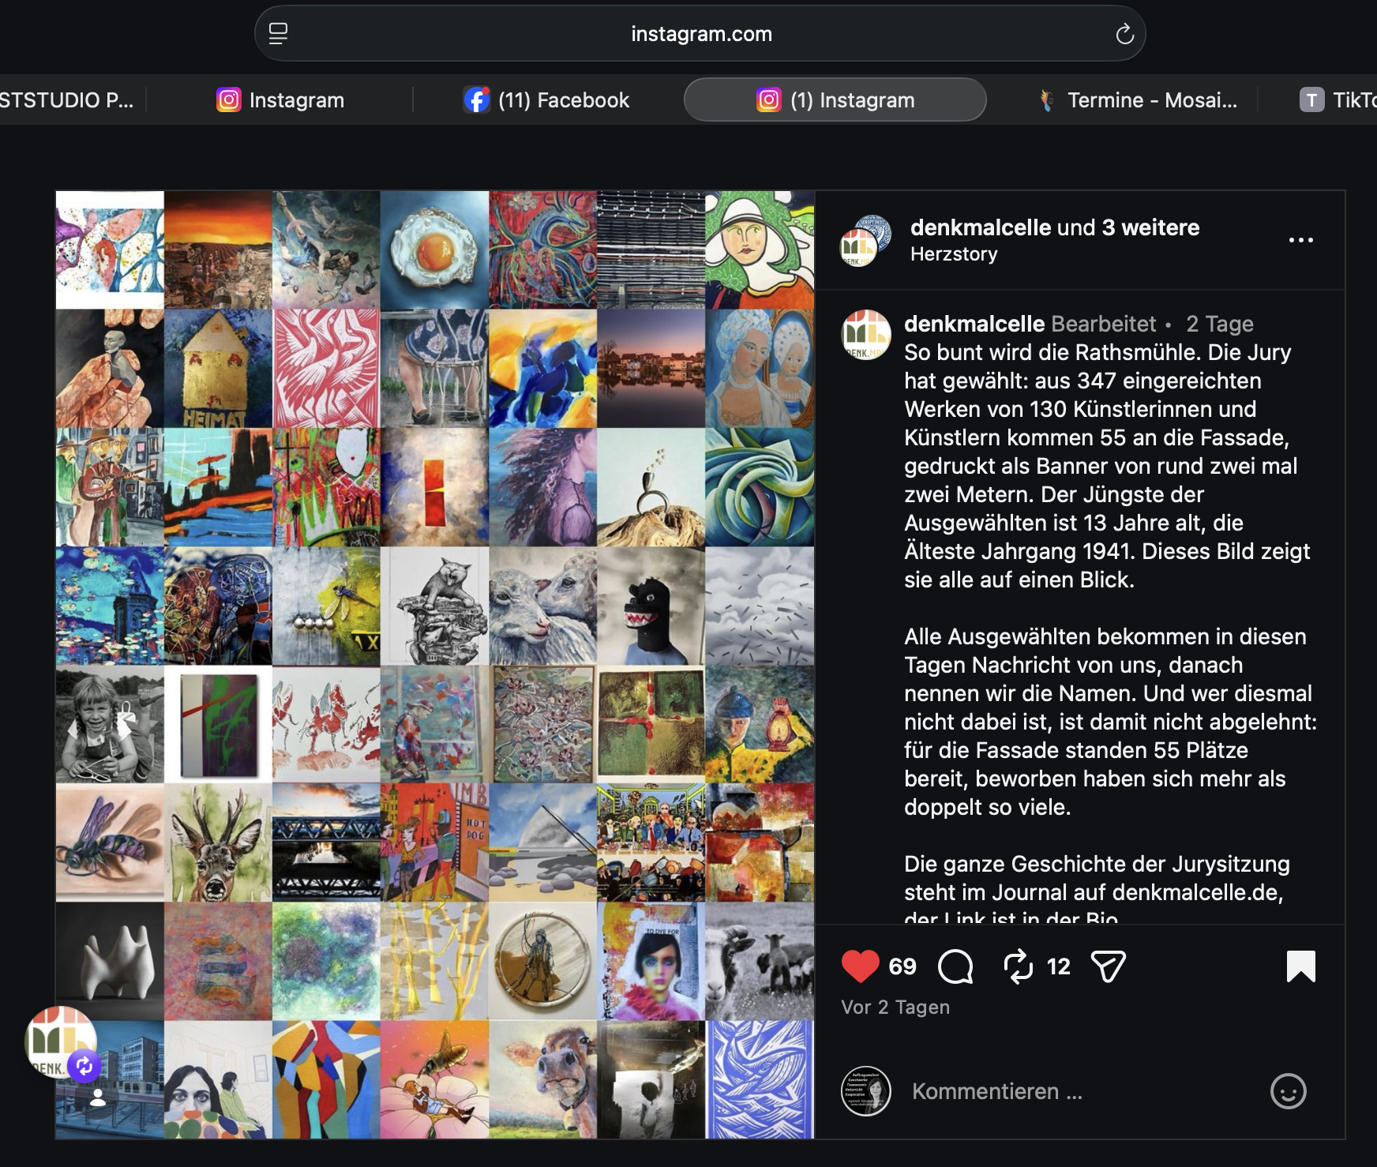Open the Termine - Mosai... tab

[1138, 100]
